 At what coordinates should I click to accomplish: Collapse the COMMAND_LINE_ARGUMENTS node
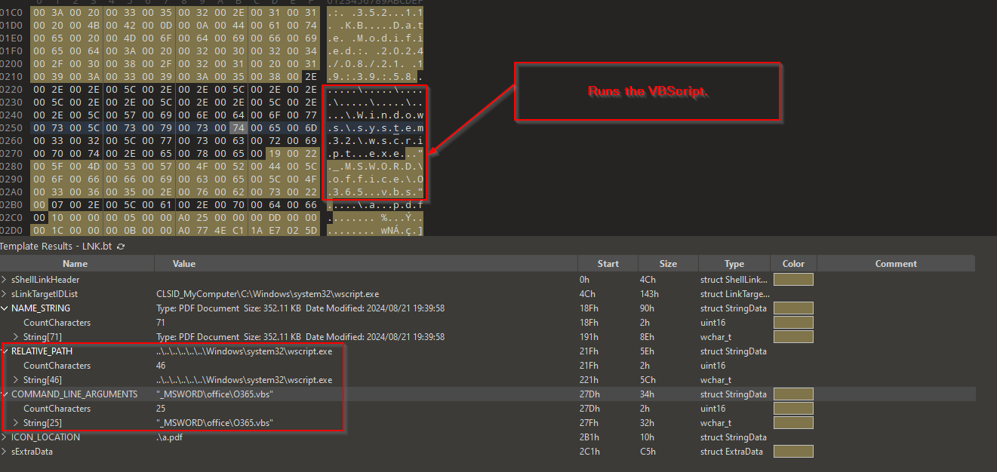pyautogui.click(x=5, y=394)
